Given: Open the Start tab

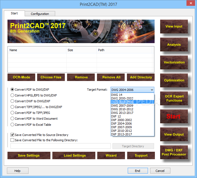Looking at the screenshot, I should coord(14,13).
